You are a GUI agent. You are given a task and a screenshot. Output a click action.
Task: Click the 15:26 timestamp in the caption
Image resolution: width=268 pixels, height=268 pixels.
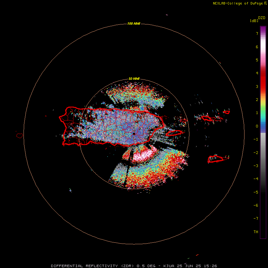pyautogui.click(x=211, y=266)
